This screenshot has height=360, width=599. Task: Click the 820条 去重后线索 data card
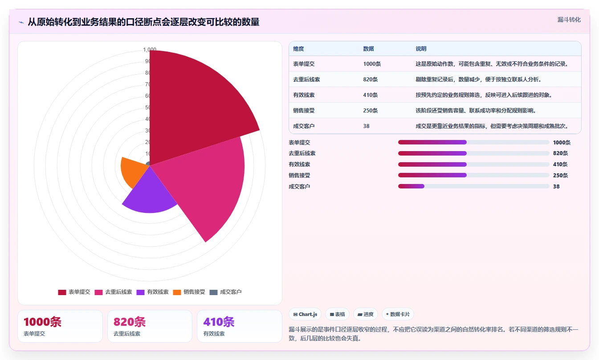150,326
